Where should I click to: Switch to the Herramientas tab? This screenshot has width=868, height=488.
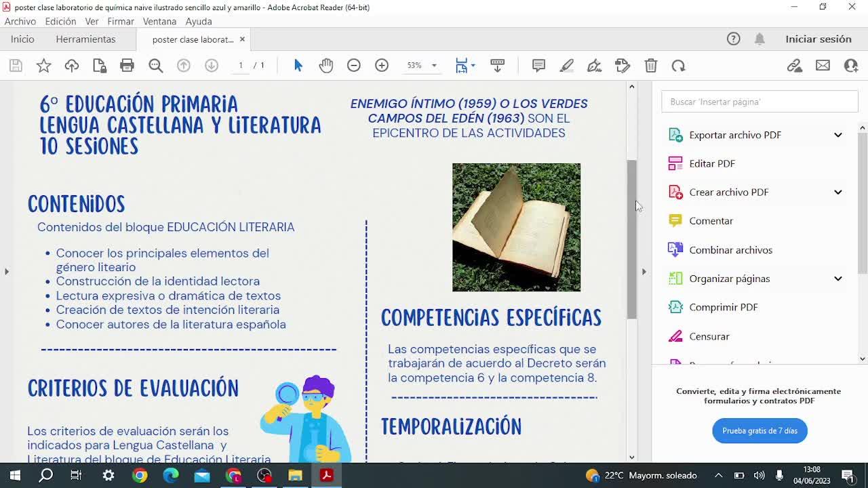pyautogui.click(x=85, y=39)
